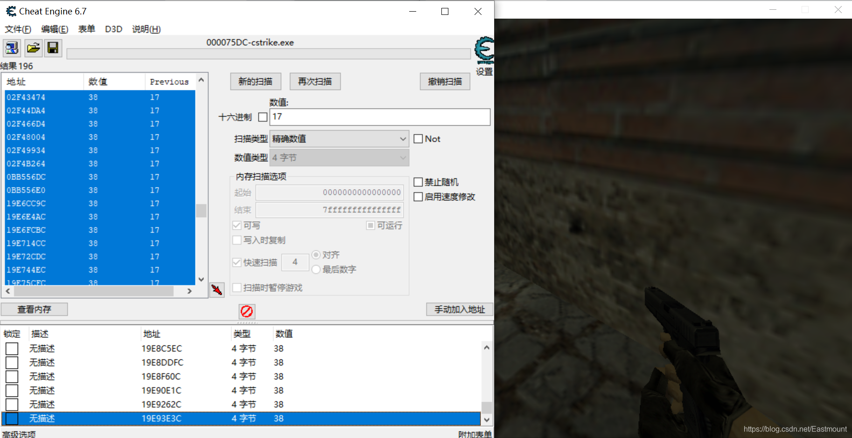Toggle the 十六进制 hex checkbox
852x438 pixels.
click(263, 117)
